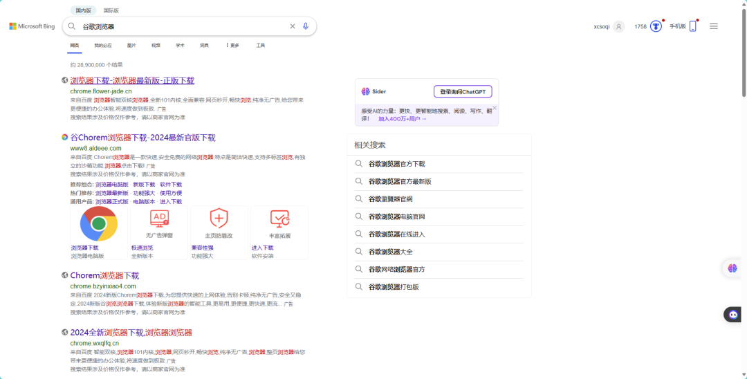Select related search 谷歌浏览器电脑官网
Viewport: 747px width, 379px height.
click(x=397, y=216)
